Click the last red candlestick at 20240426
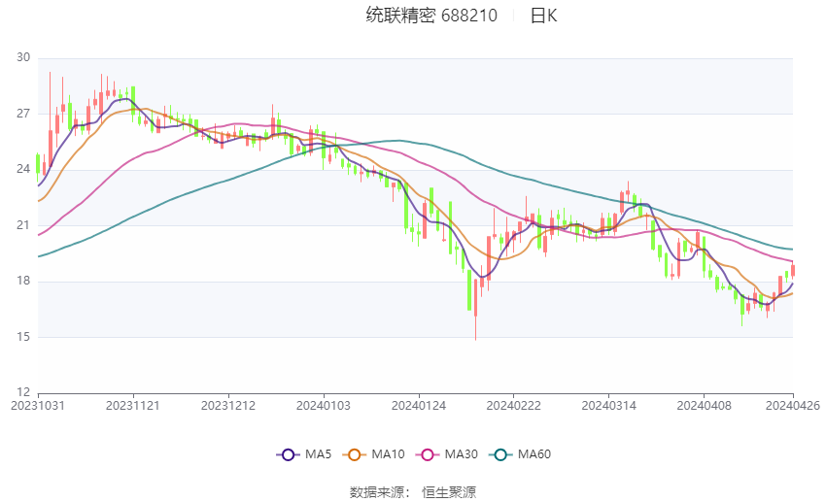Viewport: 826px width, 502px height. point(793,270)
